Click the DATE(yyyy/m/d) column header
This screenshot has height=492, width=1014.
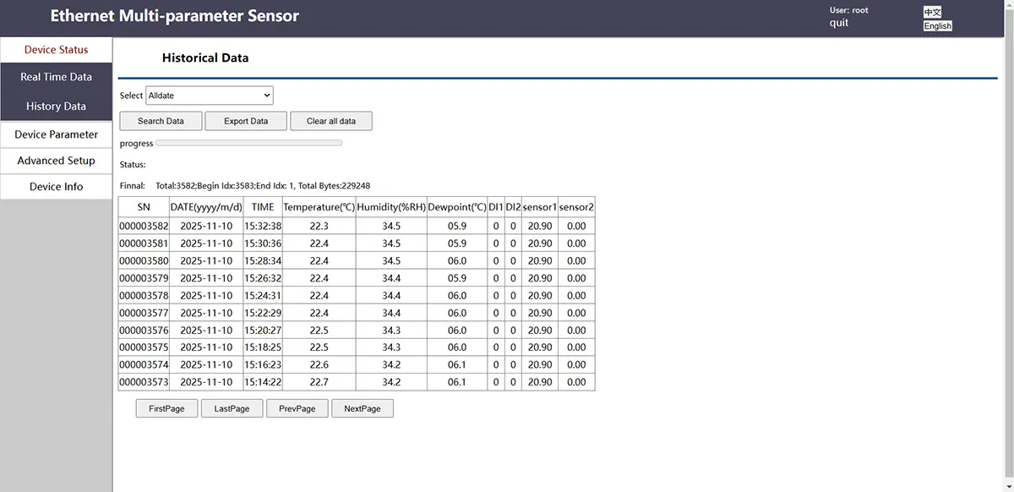click(206, 207)
